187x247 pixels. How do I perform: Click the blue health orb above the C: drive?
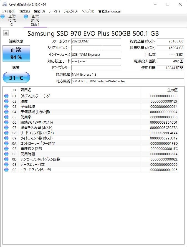[x=2, y=16]
